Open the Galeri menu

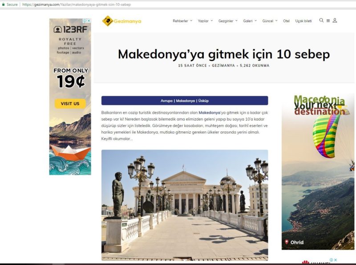point(250,21)
